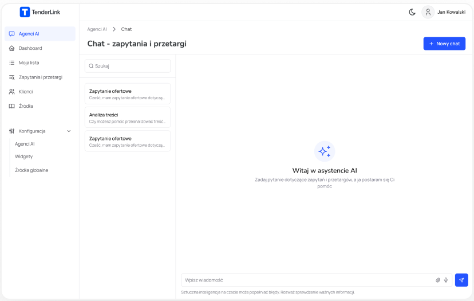The height and width of the screenshot is (301, 474).
Task: Click the Agenci AI sidebar chat icon
Action: coord(12,34)
